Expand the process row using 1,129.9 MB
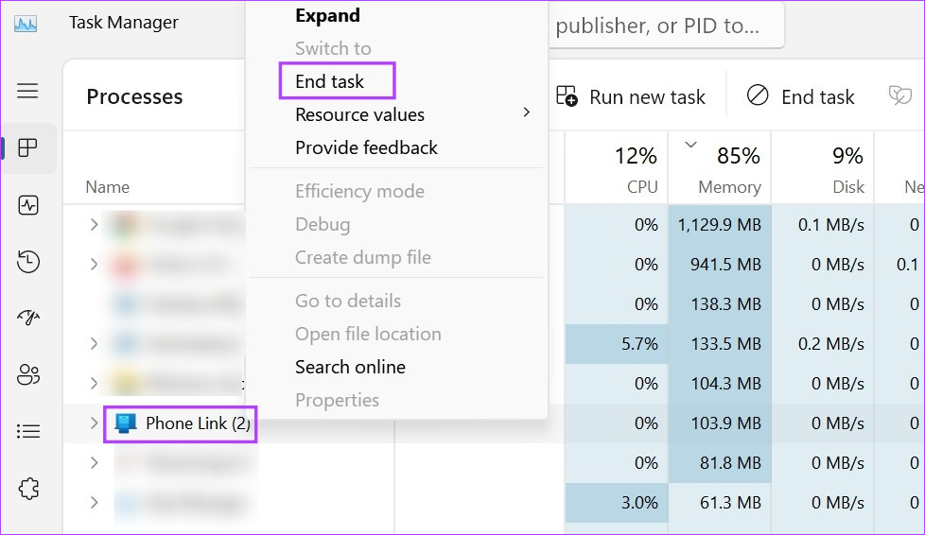925x535 pixels. click(94, 224)
